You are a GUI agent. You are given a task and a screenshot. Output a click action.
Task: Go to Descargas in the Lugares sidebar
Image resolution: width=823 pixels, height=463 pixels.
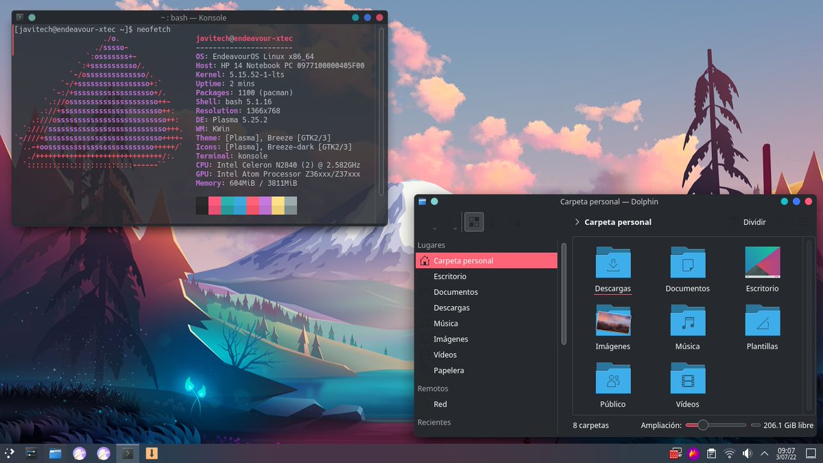point(486,308)
